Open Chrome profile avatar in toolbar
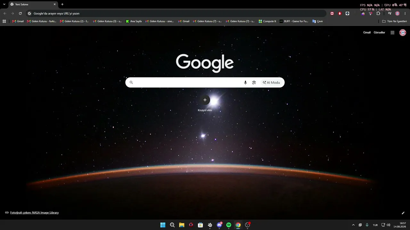This screenshot has height=230, width=410. click(398, 13)
